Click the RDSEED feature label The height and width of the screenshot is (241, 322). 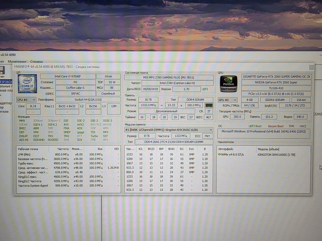click(x=53, y=140)
